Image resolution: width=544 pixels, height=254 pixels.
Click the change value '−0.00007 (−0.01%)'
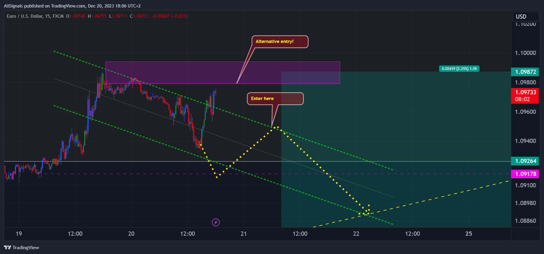[x=169, y=16]
